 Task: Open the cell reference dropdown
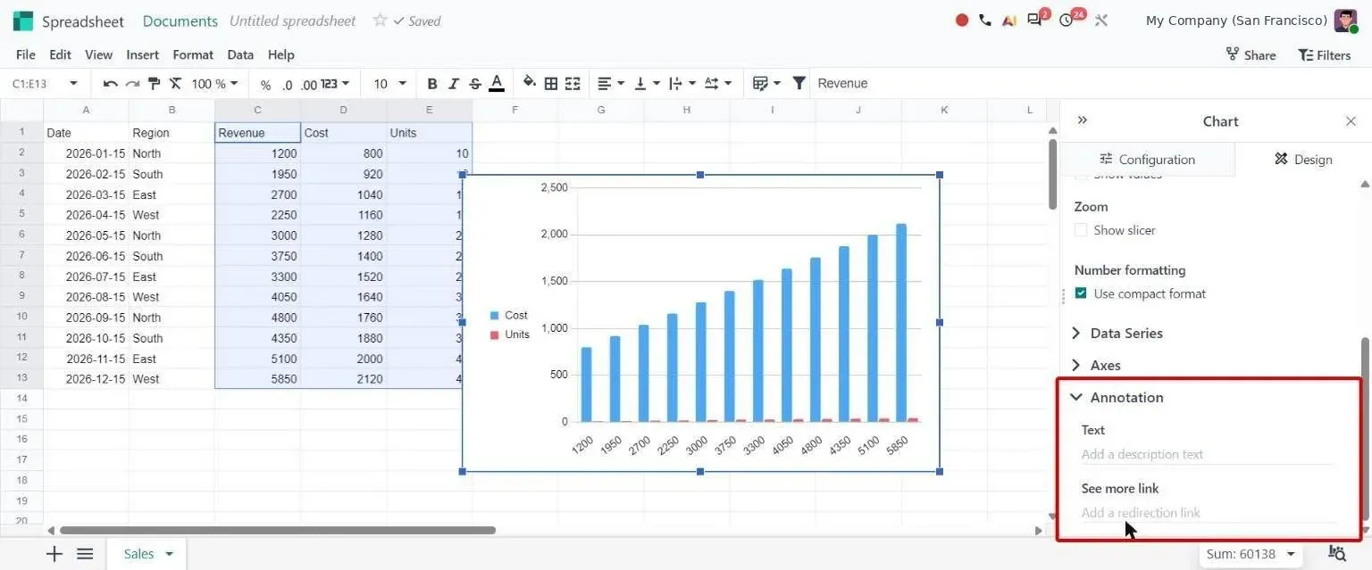(x=73, y=84)
